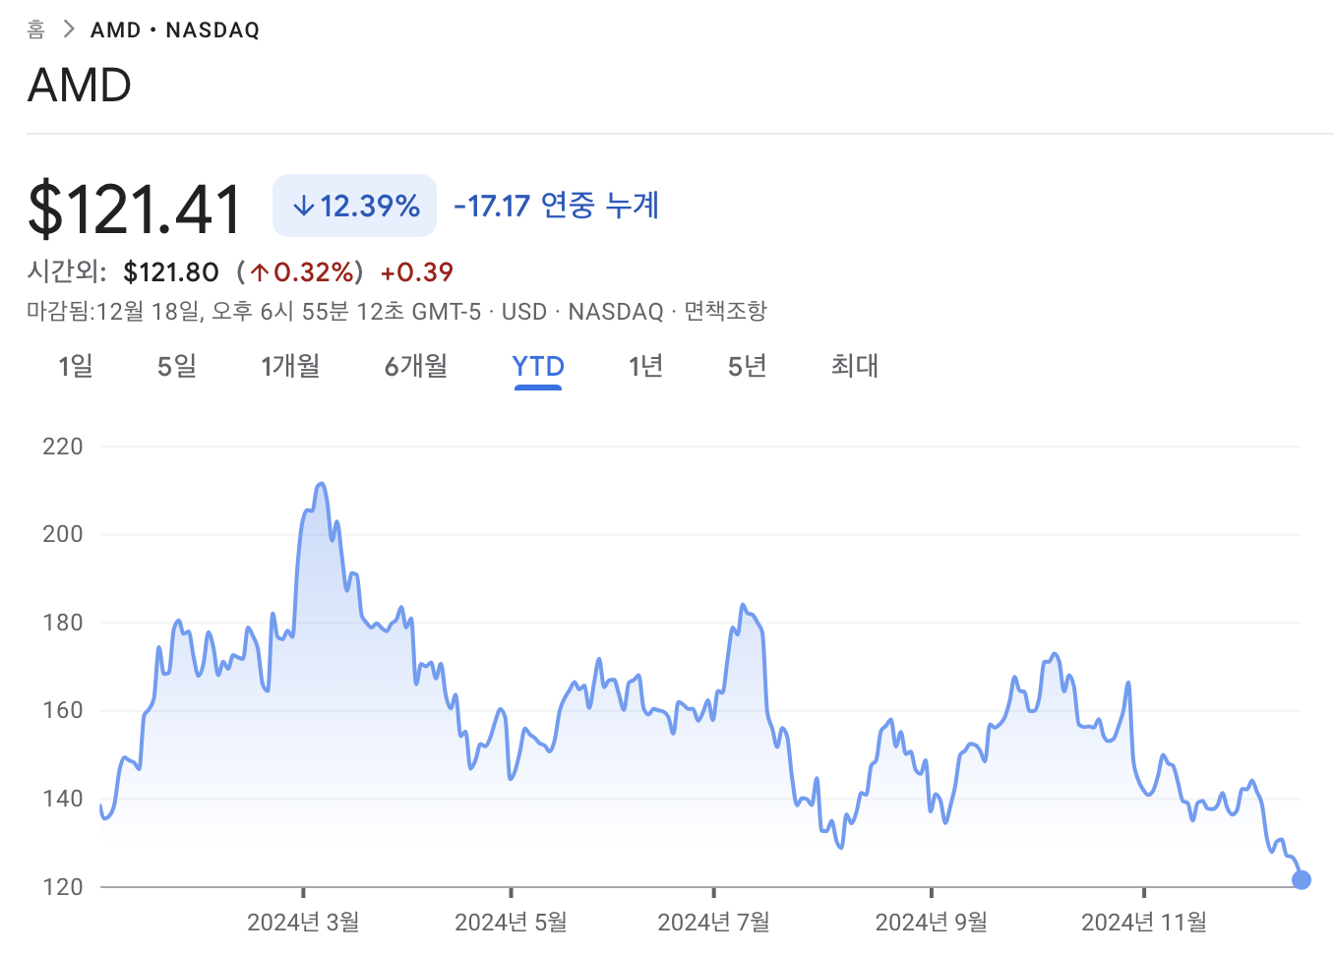This screenshot has height=956, width=1334.
Task: Click the AMD stock title heading
Action: [80, 86]
